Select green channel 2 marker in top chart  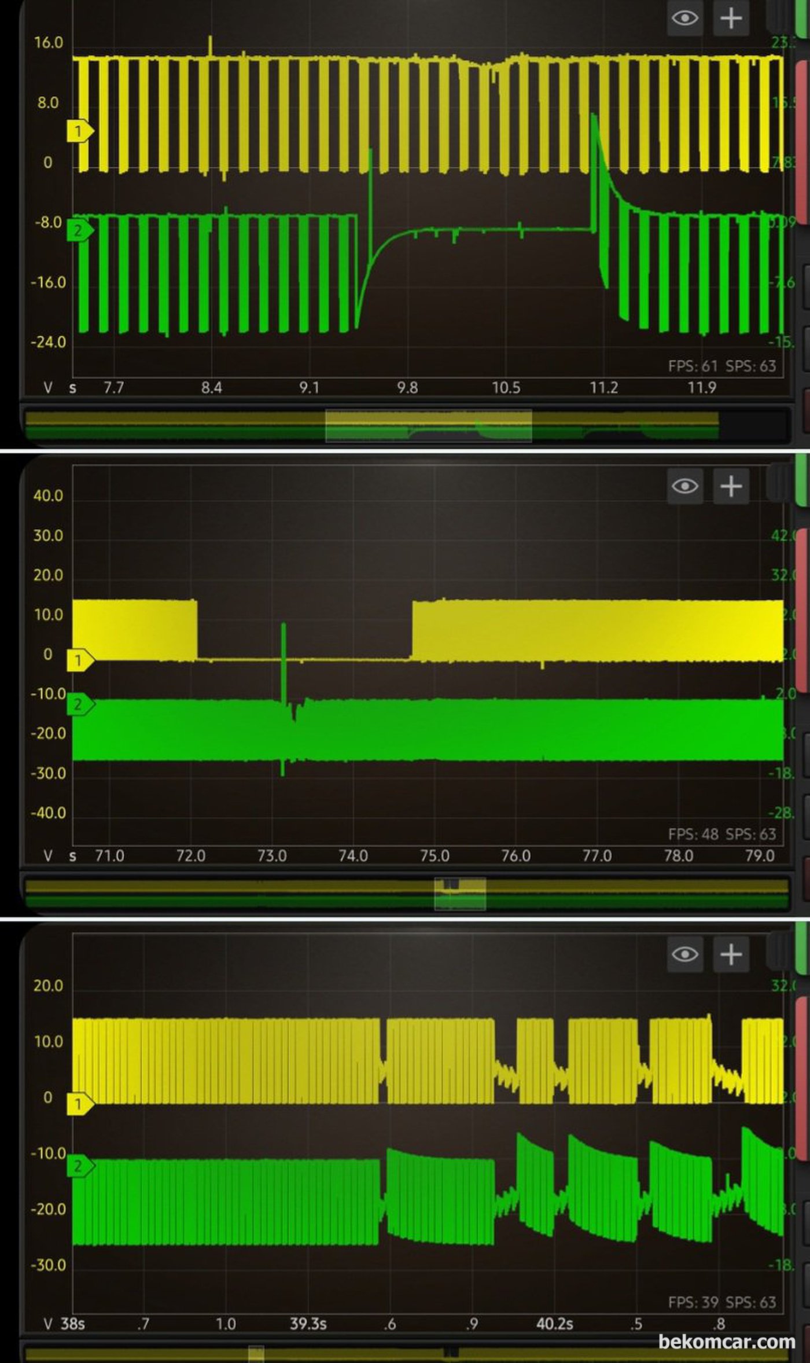coord(80,231)
